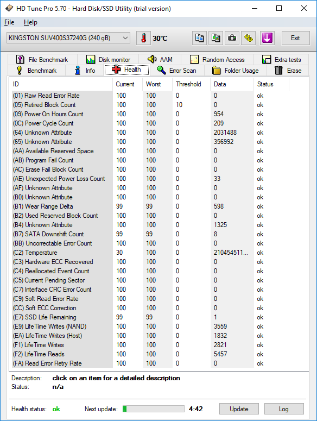Click the Log button
The image size is (317, 421).
(284, 409)
